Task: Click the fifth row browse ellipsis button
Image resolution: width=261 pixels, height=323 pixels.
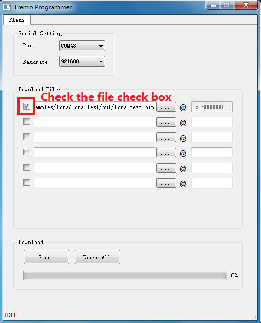Action: [166, 168]
